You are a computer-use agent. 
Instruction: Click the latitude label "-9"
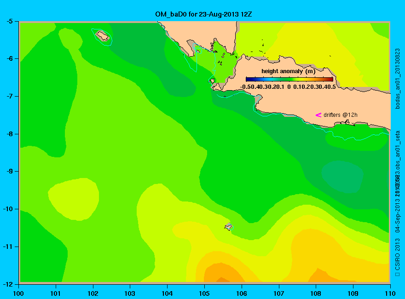click(x=9, y=172)
